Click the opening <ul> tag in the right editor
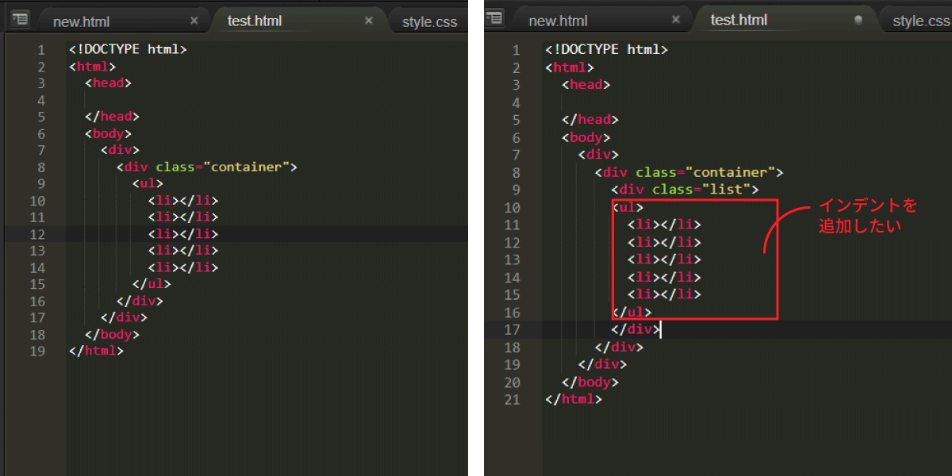The image size is (952, 476). coord(628,207)
